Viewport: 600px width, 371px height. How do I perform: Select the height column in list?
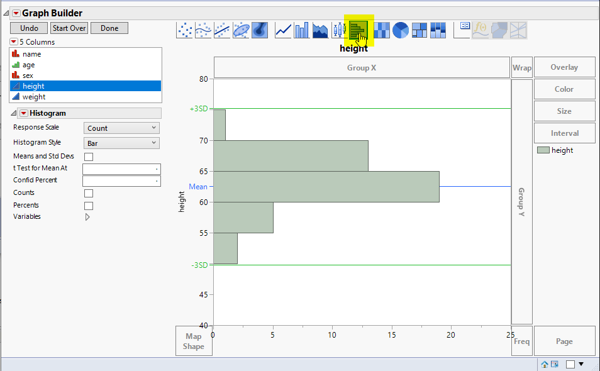[86, 86]
